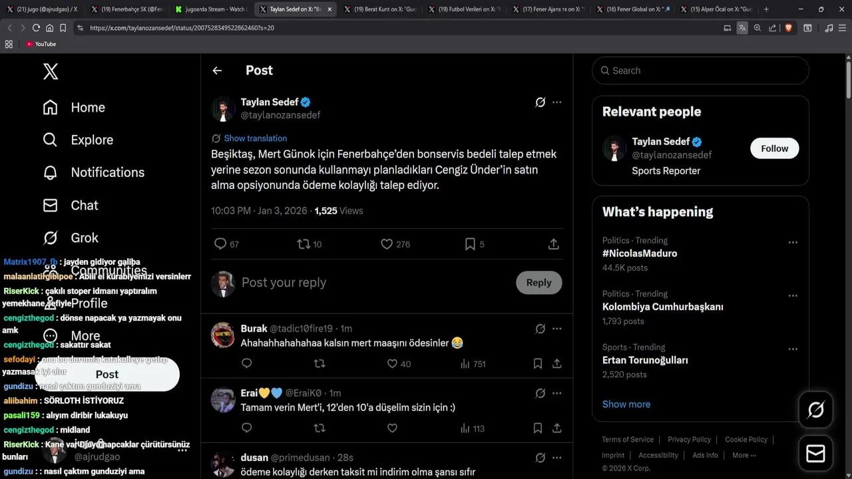Click Show translation link
The width and height of the screenshot is (852, 479).
coord(256,138)
